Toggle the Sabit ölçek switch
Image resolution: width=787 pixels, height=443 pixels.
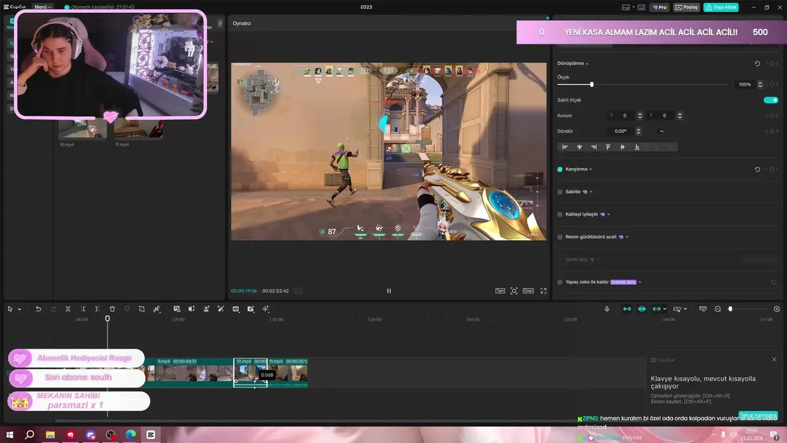tap(770, 100)
